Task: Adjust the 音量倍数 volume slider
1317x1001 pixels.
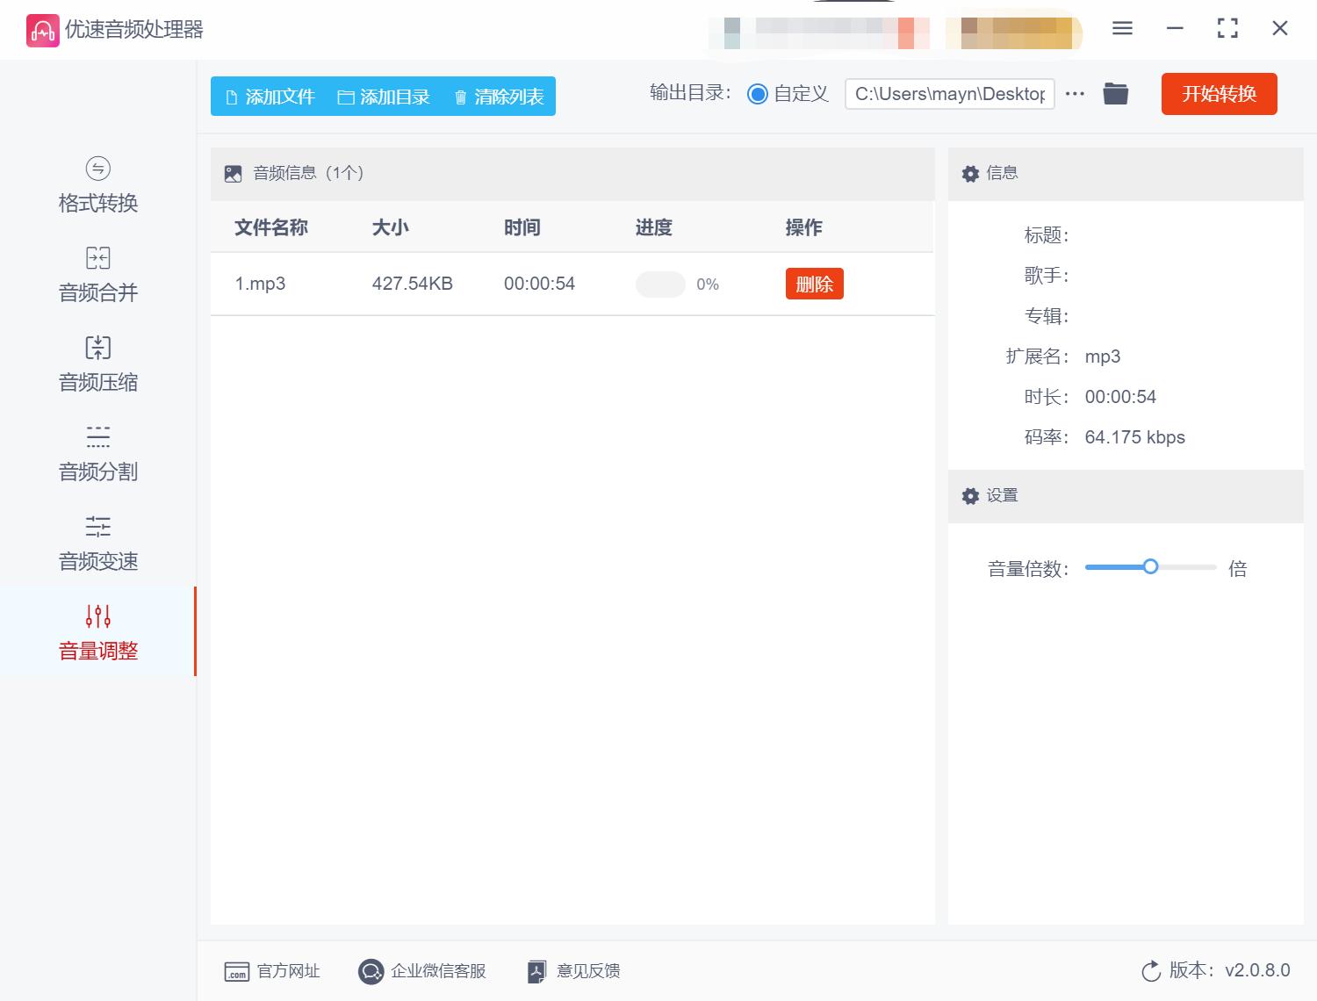Action: [1150, 567]
